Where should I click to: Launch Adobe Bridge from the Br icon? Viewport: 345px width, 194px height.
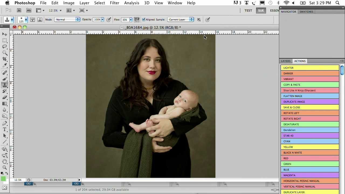(19, 11)
